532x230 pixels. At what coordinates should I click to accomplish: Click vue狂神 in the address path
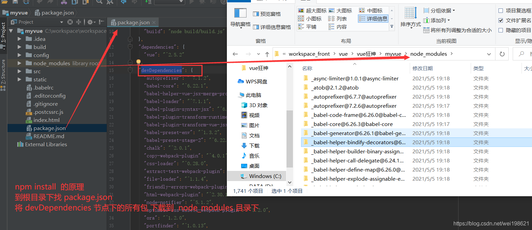pos(366,54)
